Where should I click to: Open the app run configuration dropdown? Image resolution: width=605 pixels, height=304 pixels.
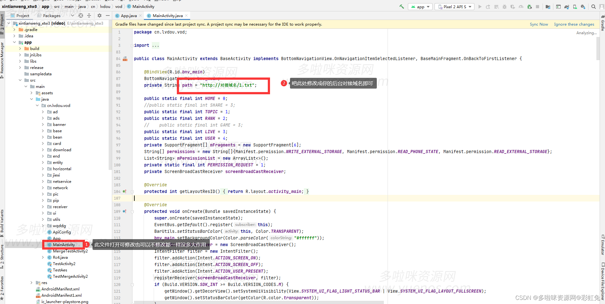[420, 7]
